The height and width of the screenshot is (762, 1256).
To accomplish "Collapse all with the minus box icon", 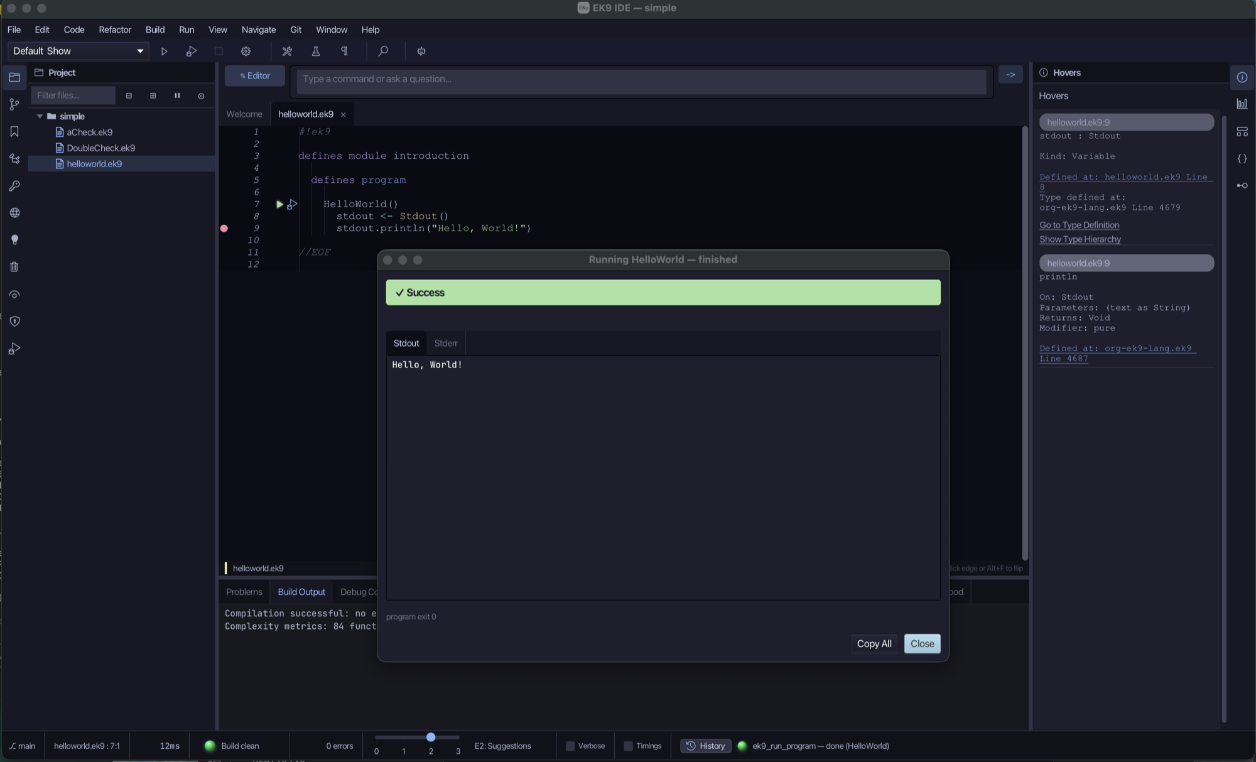I will pyautogui.click(x=129, y=95).
